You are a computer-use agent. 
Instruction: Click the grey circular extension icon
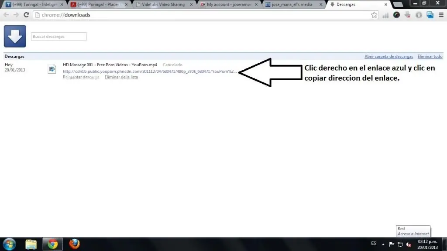[419, 15]
